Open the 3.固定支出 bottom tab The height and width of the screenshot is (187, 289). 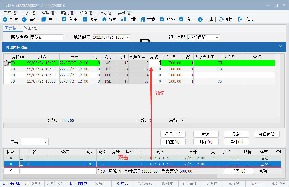point(56,183)
